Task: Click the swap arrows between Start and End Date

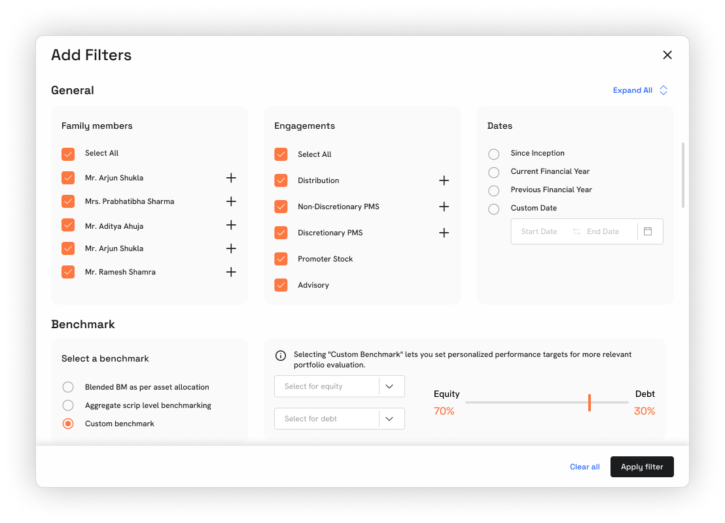Action: [576, 231]
